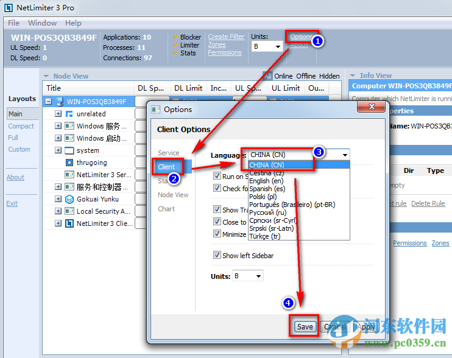Uncheck Show left Sidebar checkbox

tap(217, 255)
